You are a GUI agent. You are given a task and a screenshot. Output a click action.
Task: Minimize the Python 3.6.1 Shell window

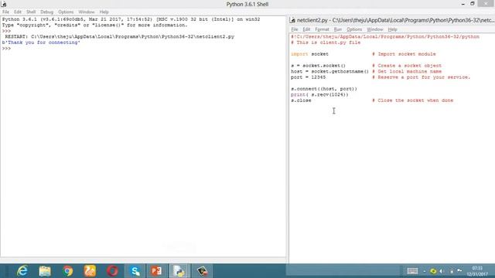click(x=463, y=4)
